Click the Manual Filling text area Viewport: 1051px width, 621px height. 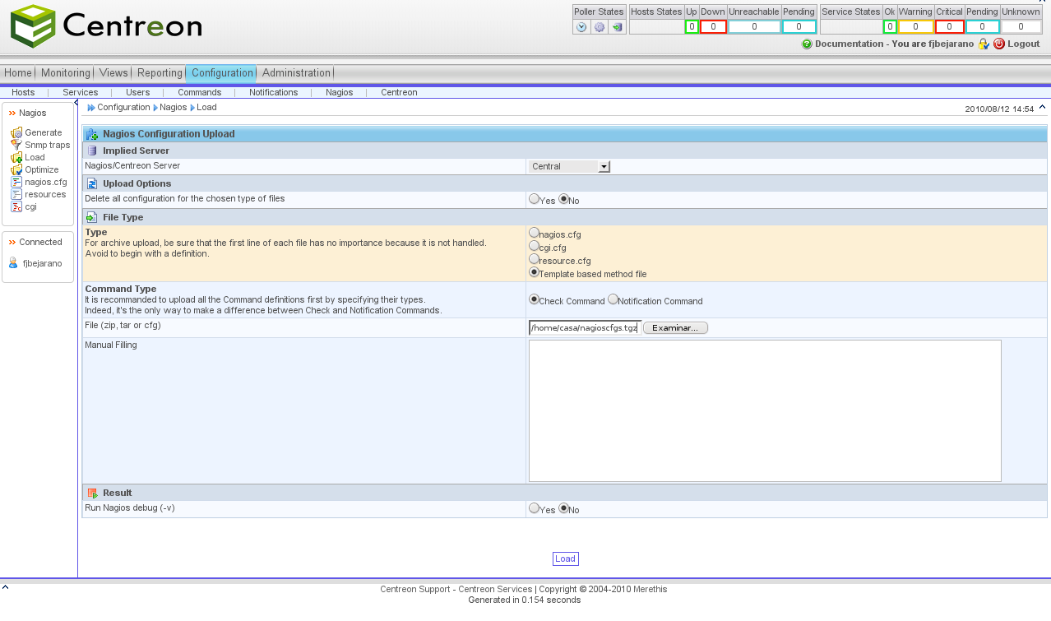(x=765, y=410)
